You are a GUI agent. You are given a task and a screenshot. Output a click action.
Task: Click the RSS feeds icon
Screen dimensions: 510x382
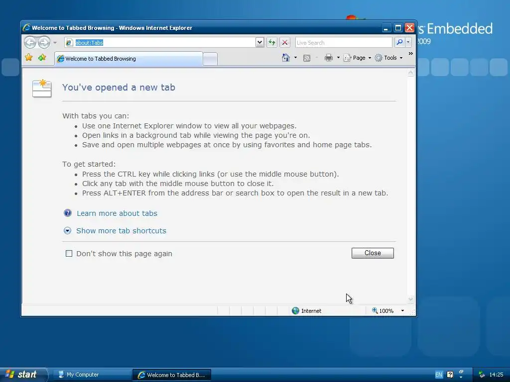click(x=306, y=58)
